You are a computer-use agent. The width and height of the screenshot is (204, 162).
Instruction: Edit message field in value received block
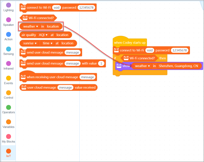65,88
